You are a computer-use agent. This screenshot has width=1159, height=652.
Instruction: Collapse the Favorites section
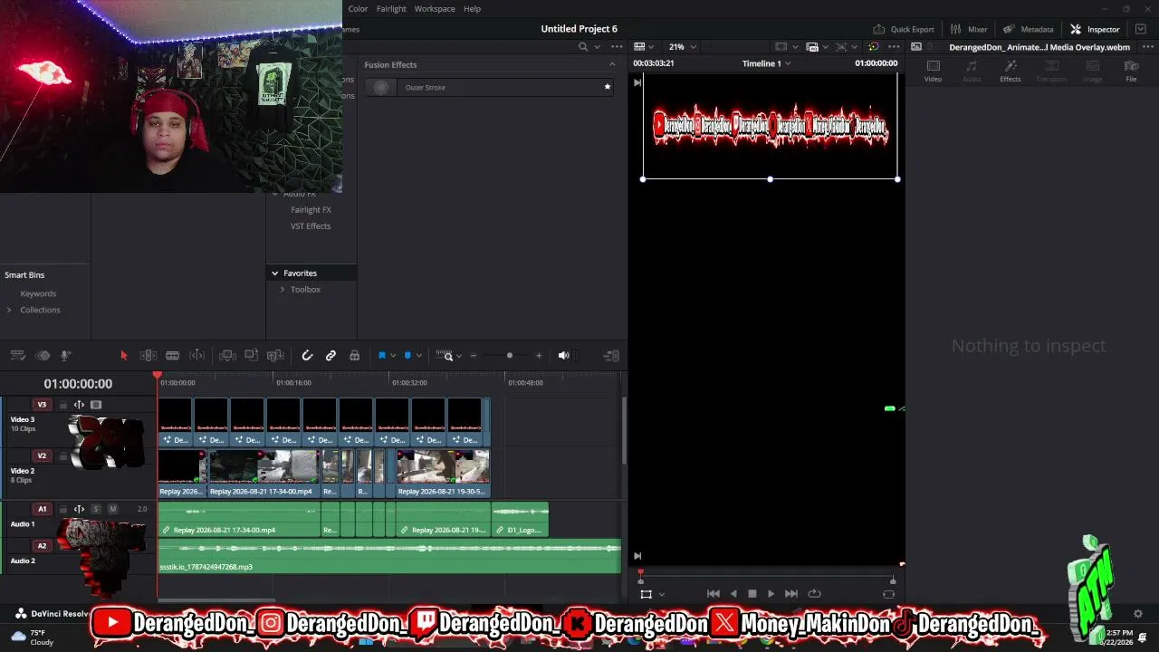[x=274, y=273]
